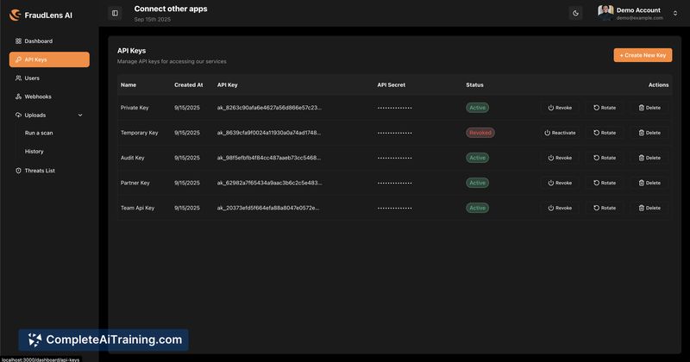690x362 pixels.
Task: Switch theme with the moon icon
Action: [575, 13]
